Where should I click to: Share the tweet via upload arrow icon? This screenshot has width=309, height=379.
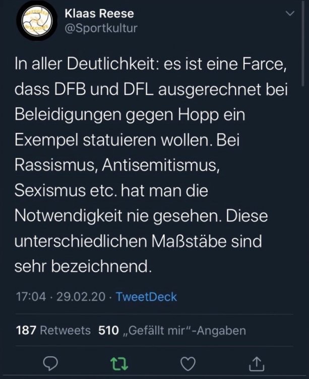tap(257, 364)
